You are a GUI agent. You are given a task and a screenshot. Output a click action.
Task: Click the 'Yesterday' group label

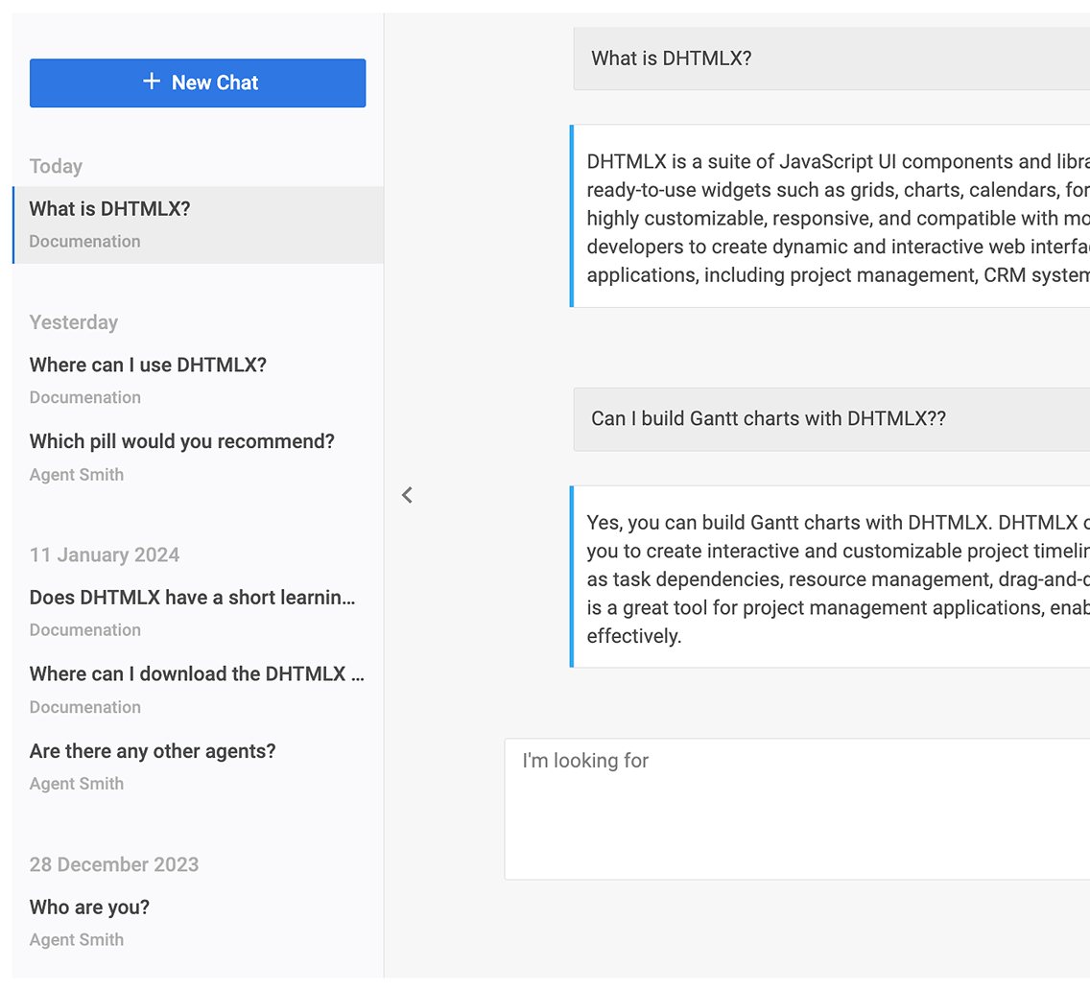pos(74,322)
